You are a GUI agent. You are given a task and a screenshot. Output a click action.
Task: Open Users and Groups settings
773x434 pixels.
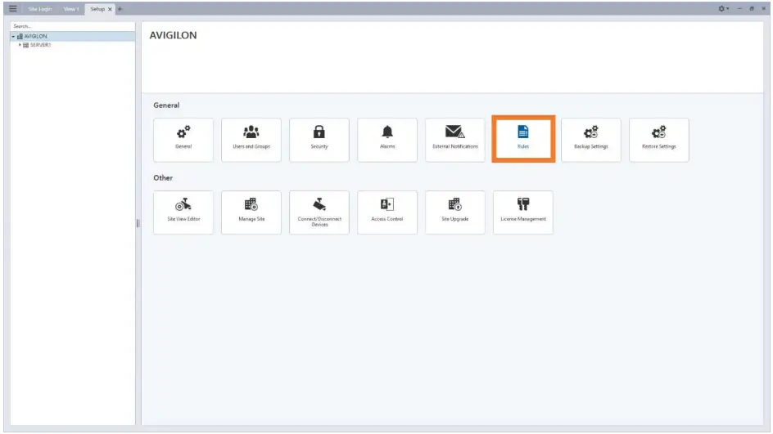tap(251, 140)
